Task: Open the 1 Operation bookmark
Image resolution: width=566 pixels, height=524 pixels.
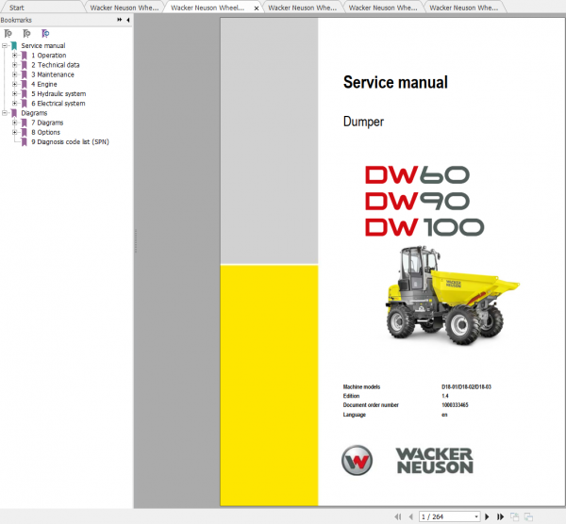Action: point(49,56)
